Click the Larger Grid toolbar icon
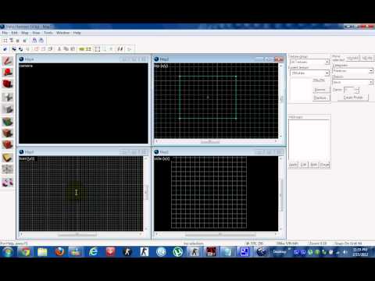Screen dimensions: 375x281 pos(25,41)
